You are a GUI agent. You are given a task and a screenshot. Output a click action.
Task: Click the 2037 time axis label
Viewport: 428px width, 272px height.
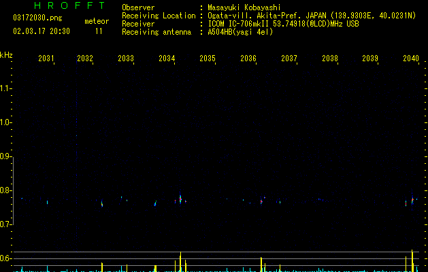click(x=289, y=58)
